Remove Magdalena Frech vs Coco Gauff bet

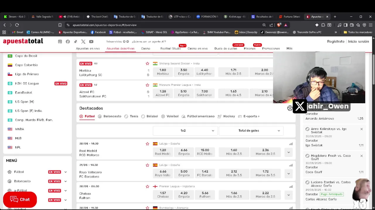point(362,156)
